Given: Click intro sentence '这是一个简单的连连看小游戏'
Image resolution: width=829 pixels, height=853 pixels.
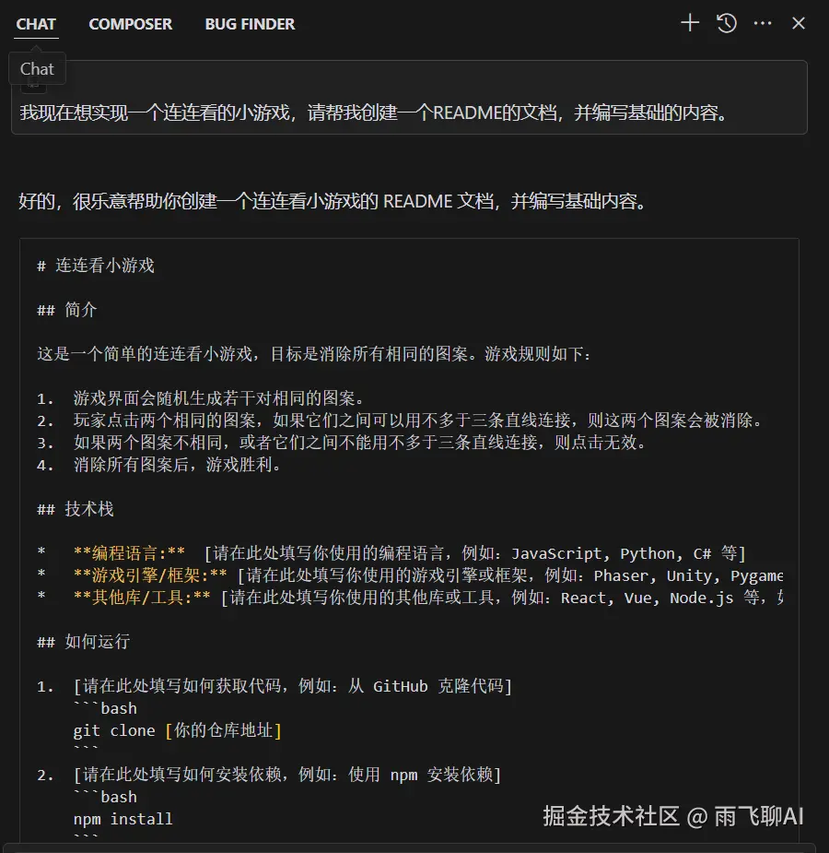Looking at the screenshot, I should click(313, 354).
